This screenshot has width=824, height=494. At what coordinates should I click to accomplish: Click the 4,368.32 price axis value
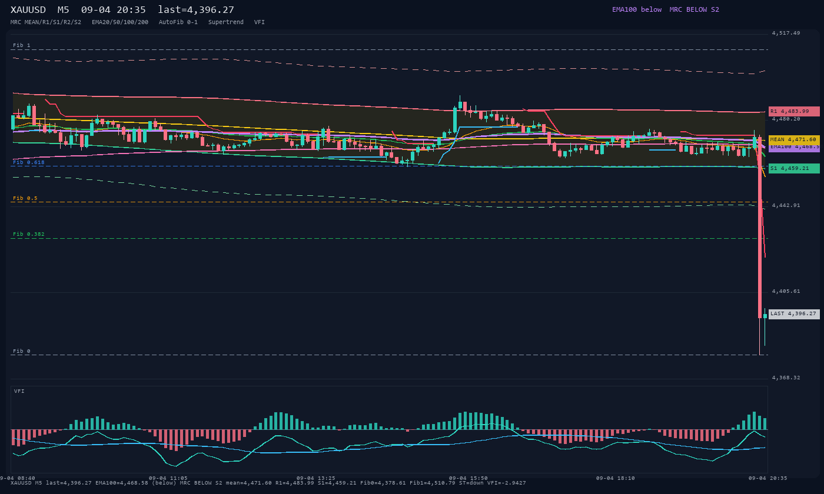(786, 378)
